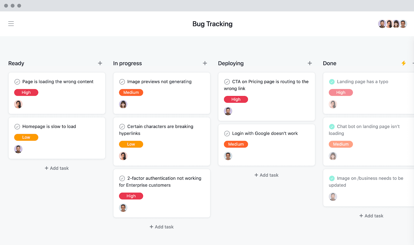This screenshot has width=414, height=245.
Task: Click plus icon in In progress column header
Action: (205, 63)
